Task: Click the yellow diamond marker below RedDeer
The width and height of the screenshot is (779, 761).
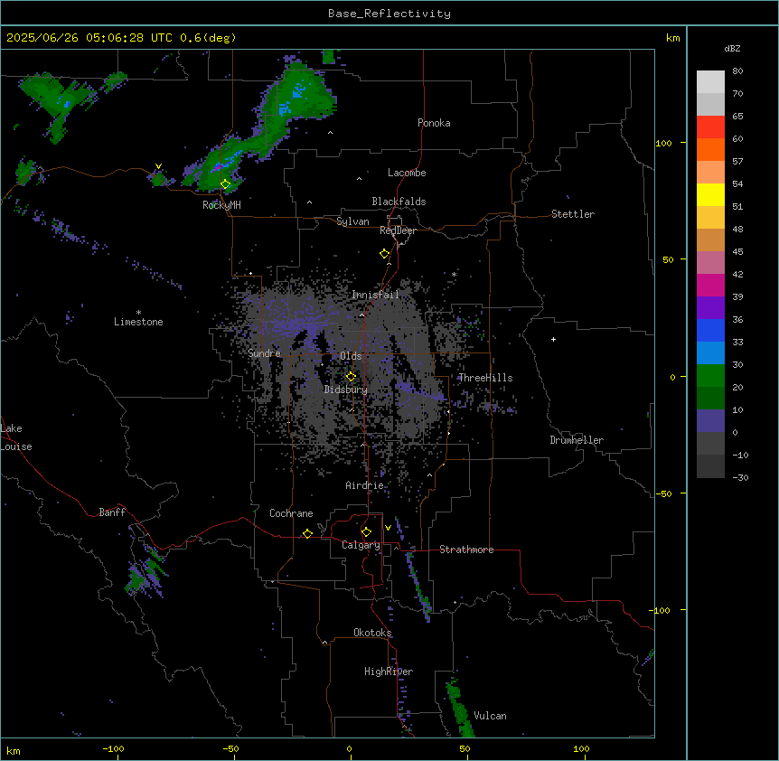Action: tap(385, 254)
